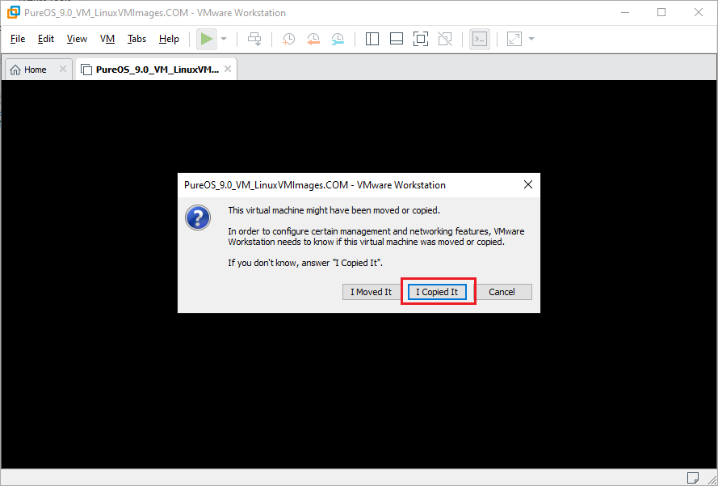Maximize the VMware Workstation window
718x486 pixels.
[661, 12]
